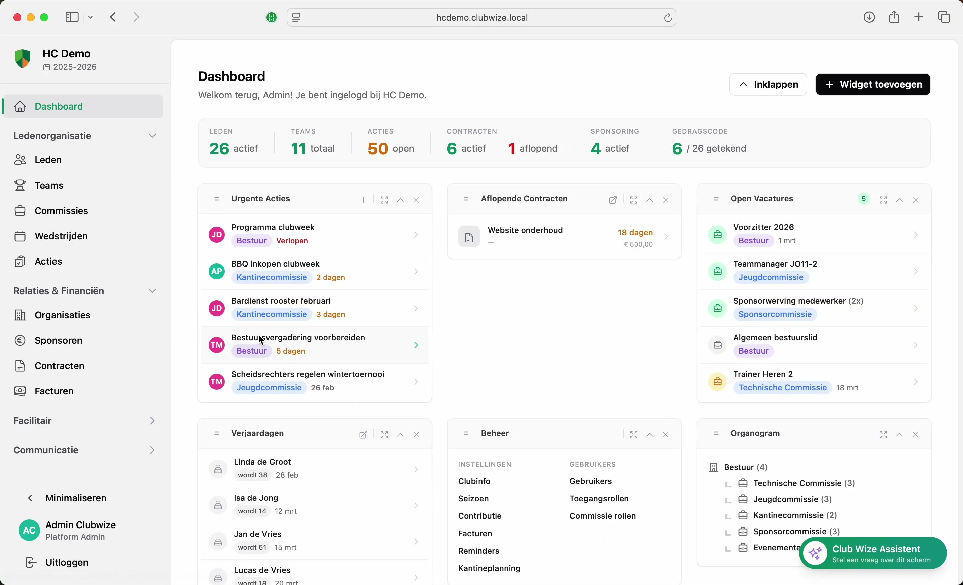Open Sponsoren in the sidebar
Screen dimensions: 963x585
(59, 340)
